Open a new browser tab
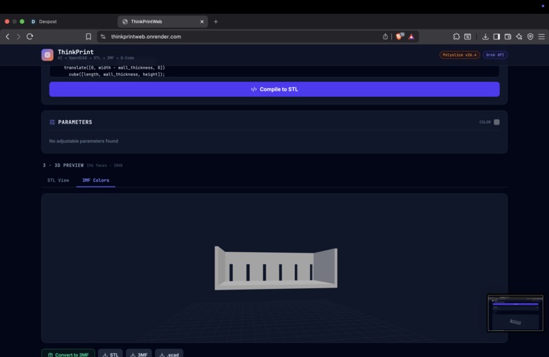This screenshot has width=549, height=357. point(216,21)
